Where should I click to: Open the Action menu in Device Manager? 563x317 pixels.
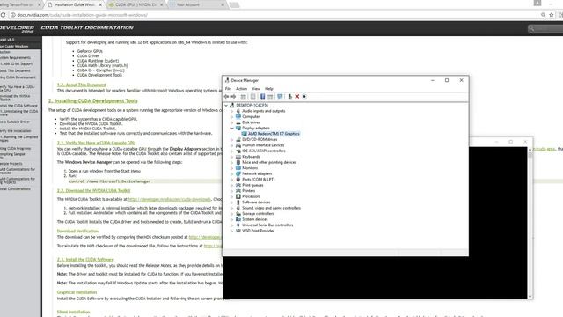coord(241,89)
